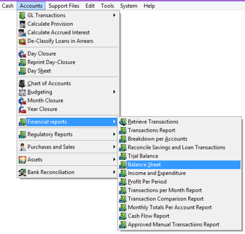245x234 pixels.
Task: Click the Profit Per Period icon
Action: point(122,182)
